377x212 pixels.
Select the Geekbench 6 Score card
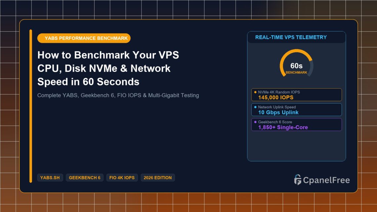296,124
